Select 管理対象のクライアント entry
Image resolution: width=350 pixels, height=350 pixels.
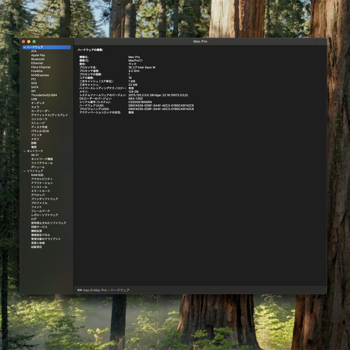pyautogui.click(x=46, y=239)
